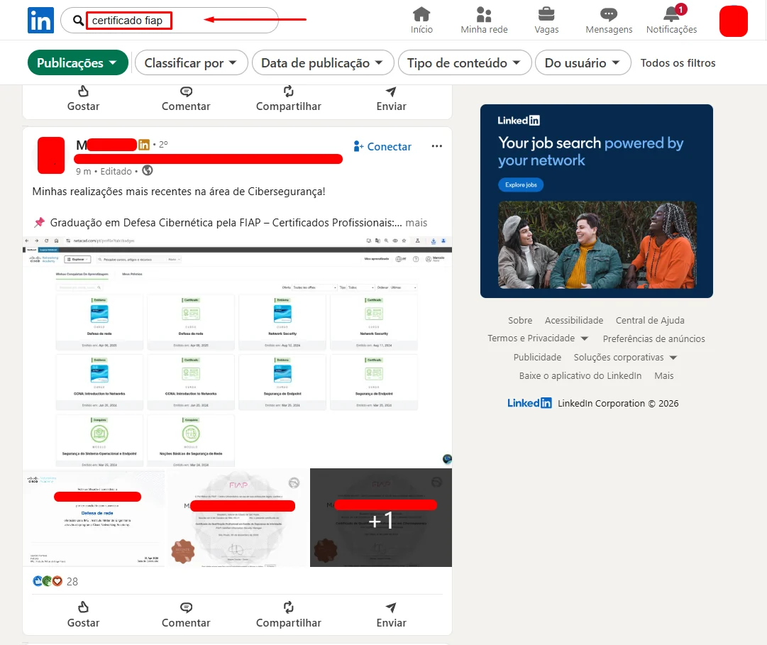Share the previous post via Compartilhar above
Viewport: 767px width, 645px height.
click(x=289, y=99)
